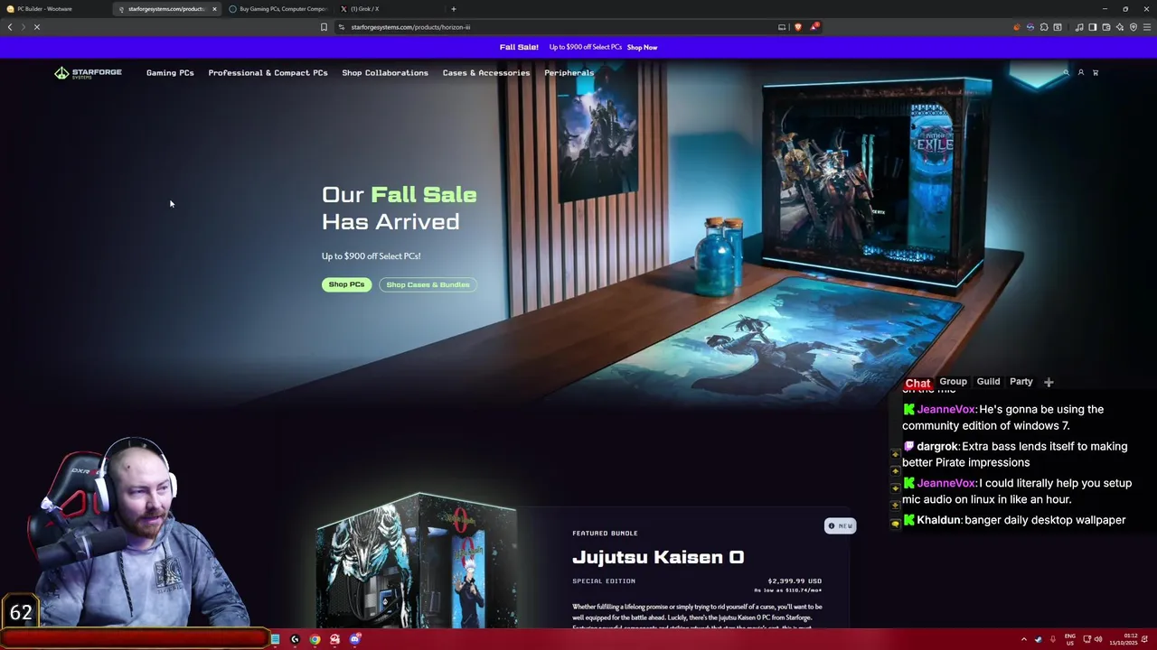Show hidden system tray icons chevron
This screenshot has height=650, width=1157.
click(x=1024, y=639)
